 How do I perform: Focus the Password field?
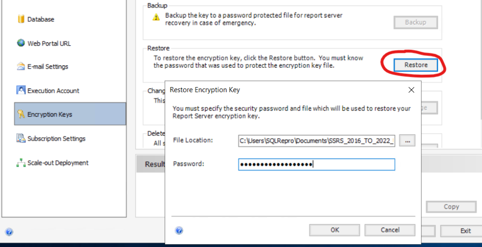click(317, 164)
